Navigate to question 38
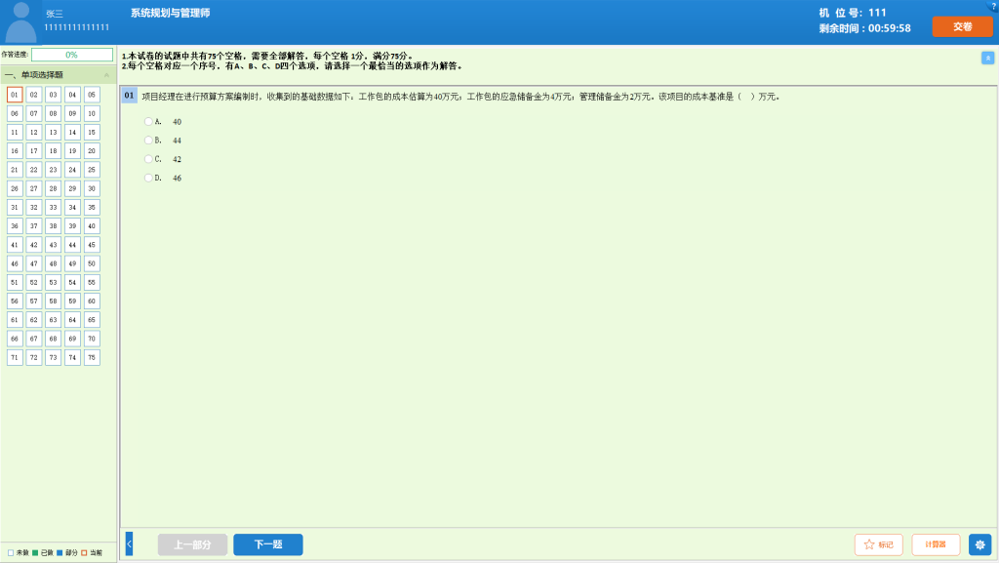999x563 pixels. pos(54,226)
